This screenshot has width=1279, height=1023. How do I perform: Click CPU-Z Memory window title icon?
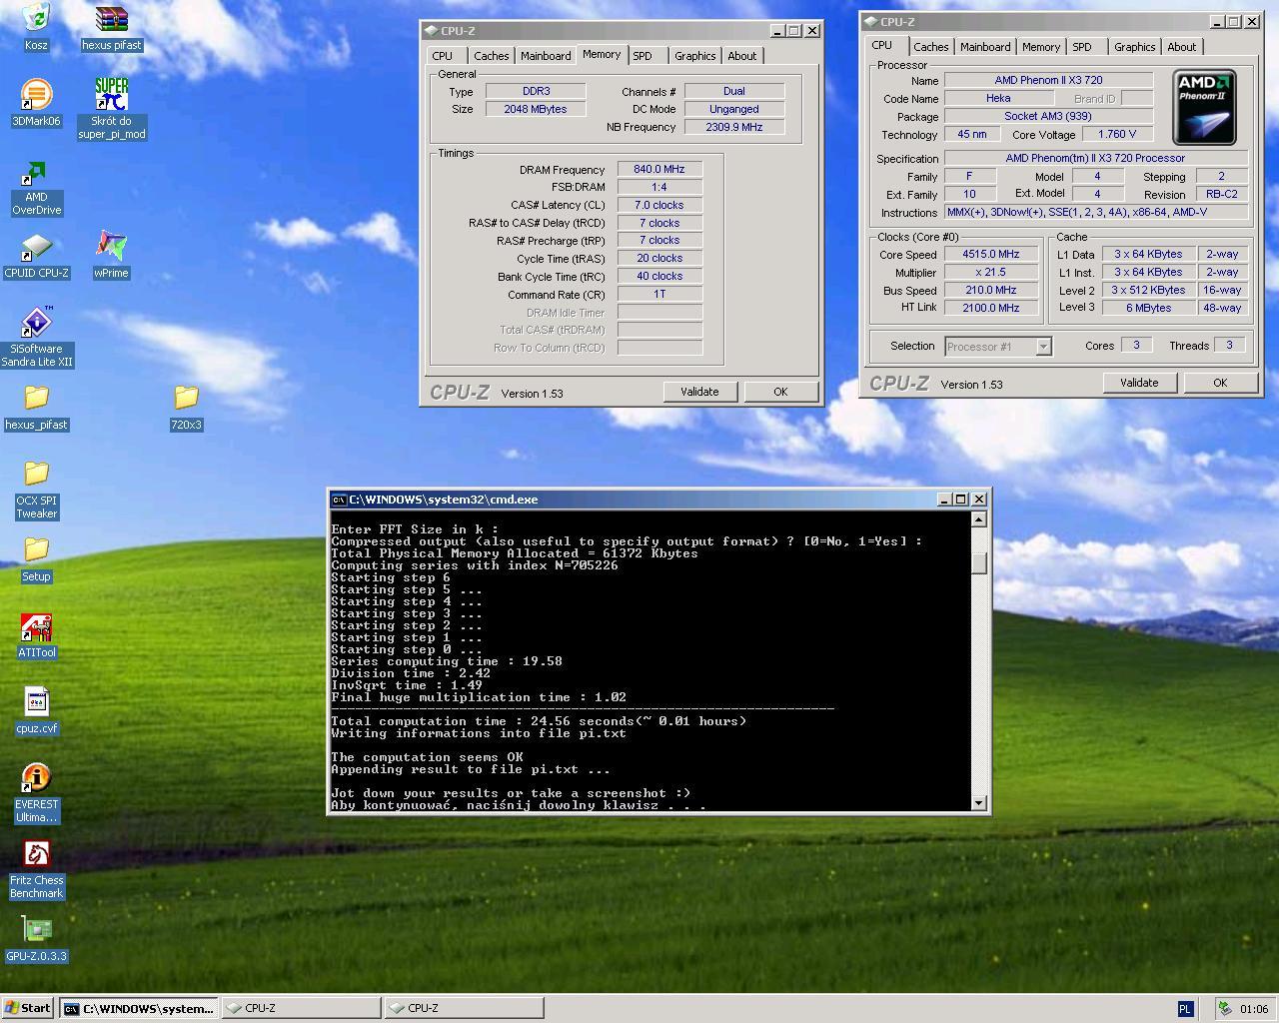click(x=431, y=31)
